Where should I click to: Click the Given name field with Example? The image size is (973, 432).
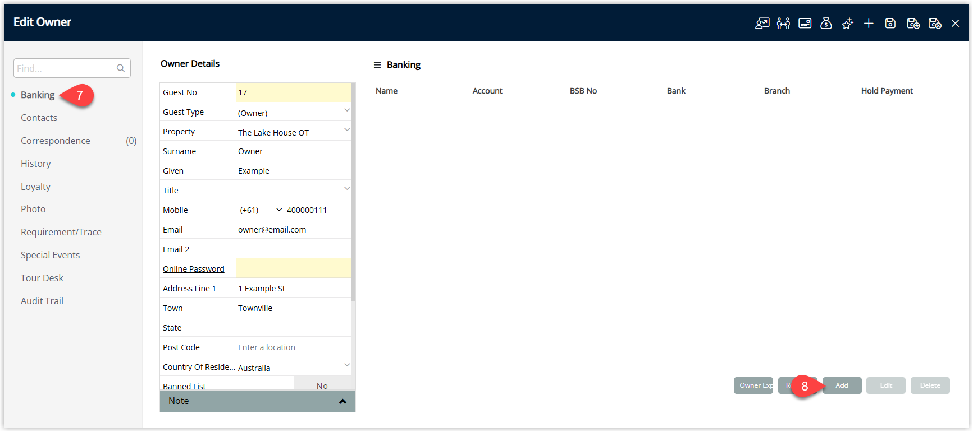click(x=293, y=171)
